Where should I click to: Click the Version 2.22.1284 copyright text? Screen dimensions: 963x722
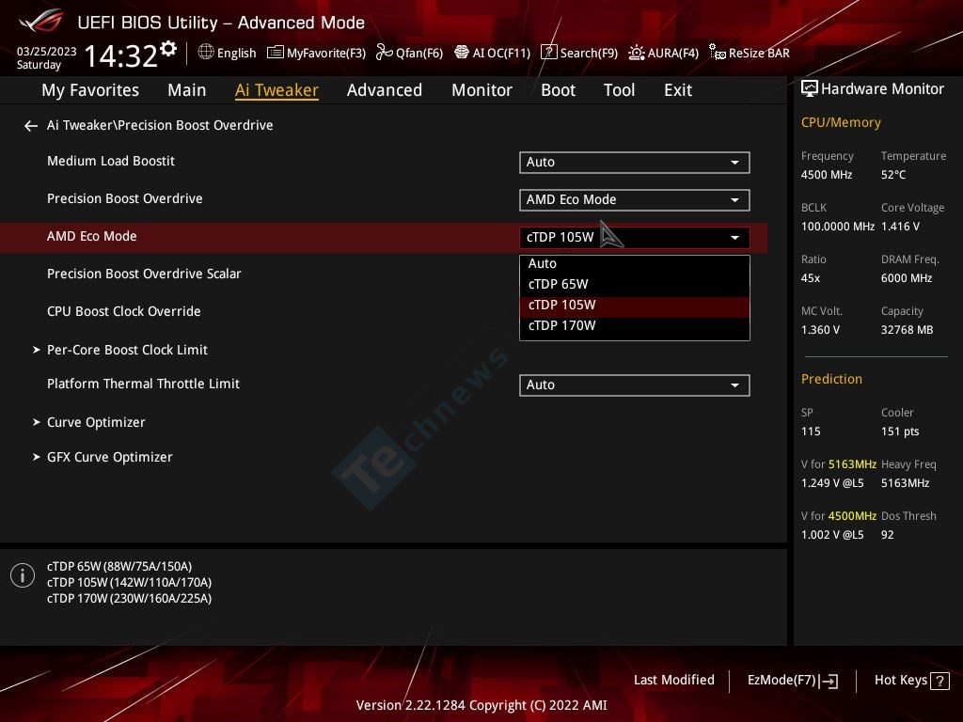[x=481, y=705]
